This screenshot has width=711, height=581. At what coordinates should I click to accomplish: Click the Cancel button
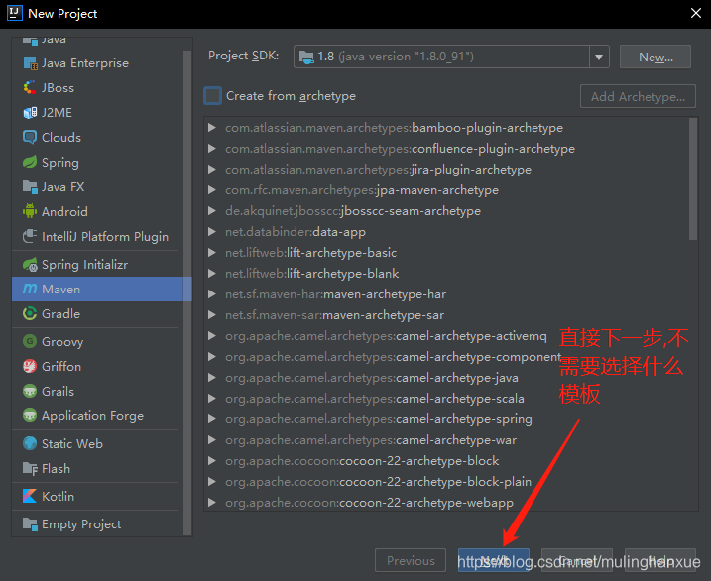[x=577, y=560]
